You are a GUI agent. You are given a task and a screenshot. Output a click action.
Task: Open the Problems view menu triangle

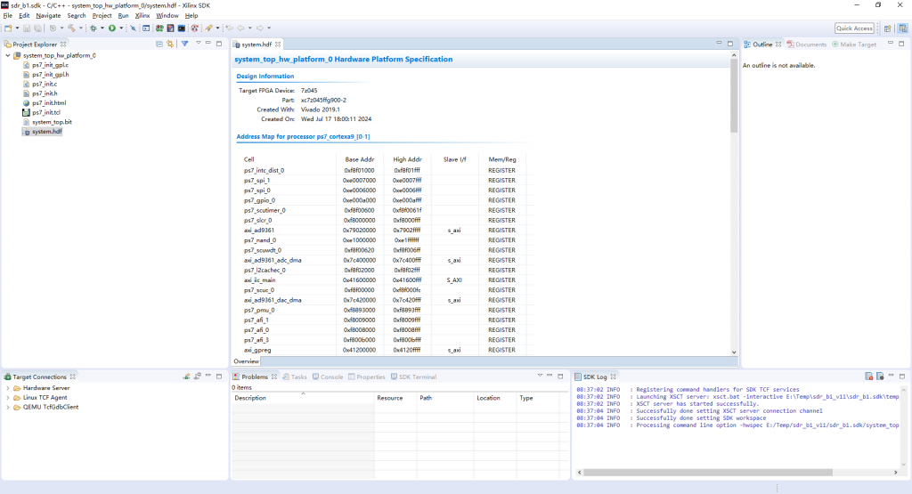(x=540, y=376)
